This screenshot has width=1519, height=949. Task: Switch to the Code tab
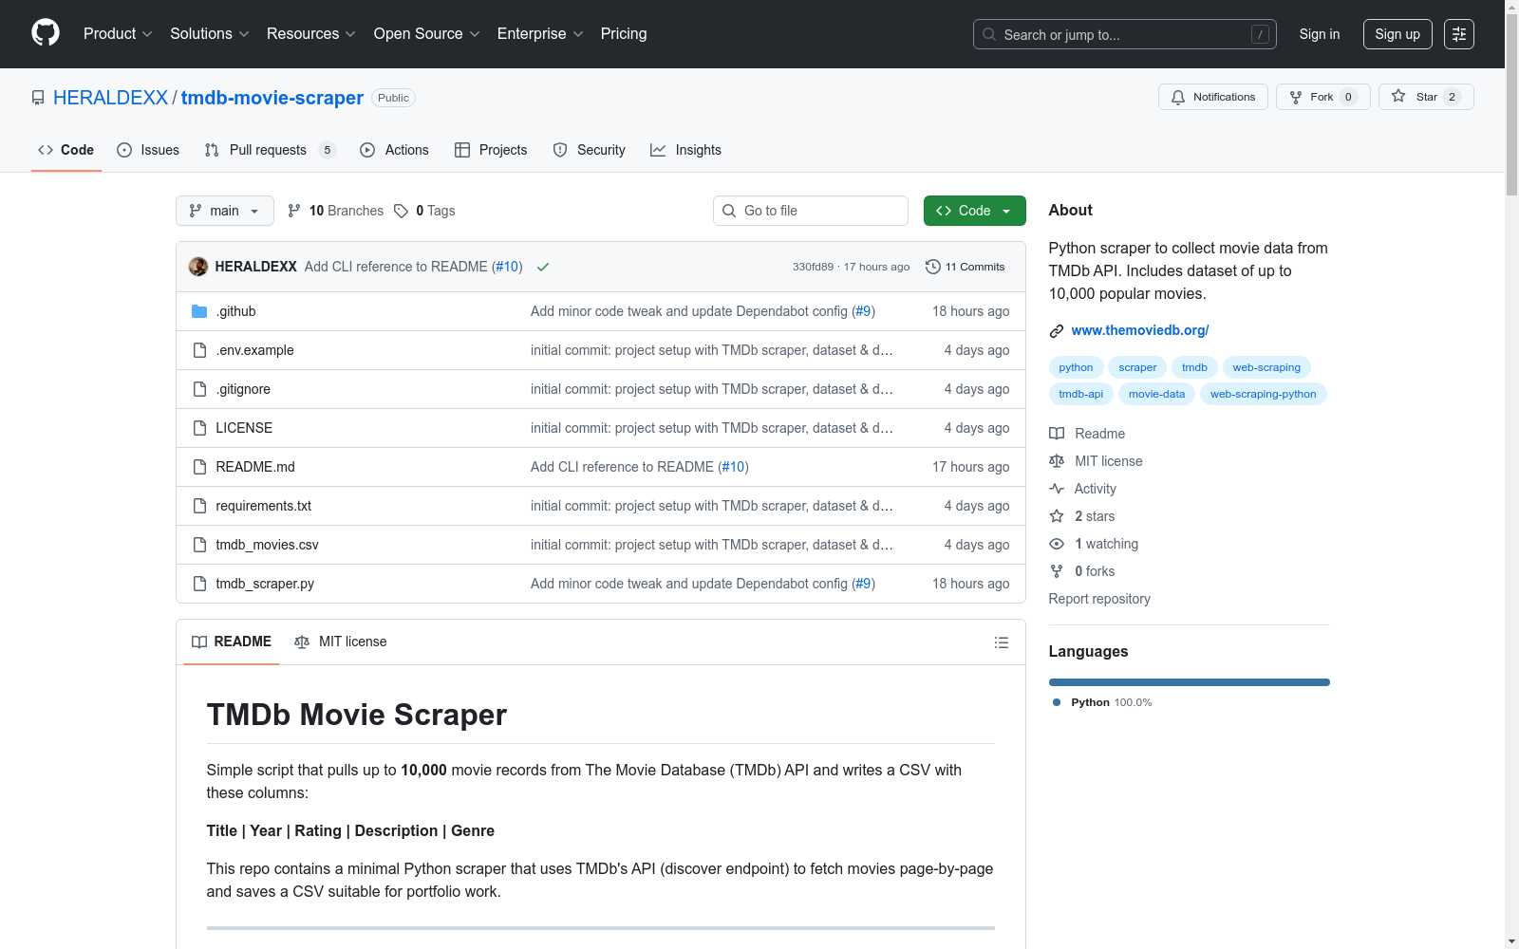pos(66,150)
